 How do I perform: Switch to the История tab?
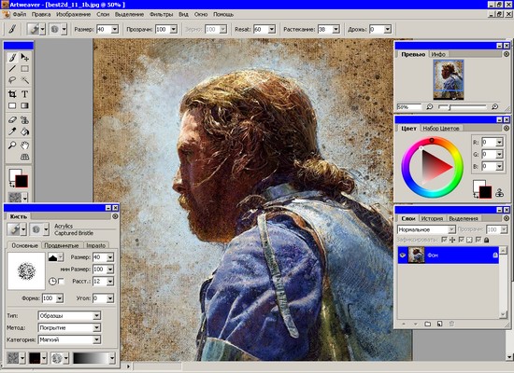(x=432, y=218)
